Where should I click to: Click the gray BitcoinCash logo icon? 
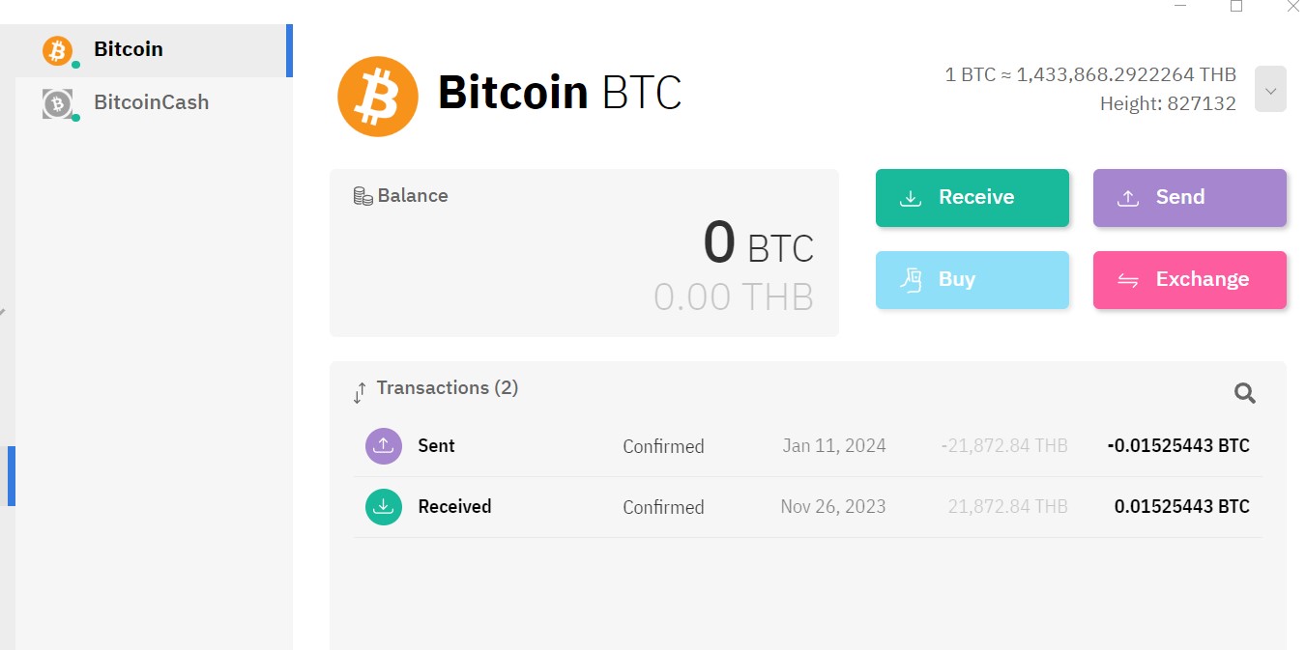click(x=57, y=103)
